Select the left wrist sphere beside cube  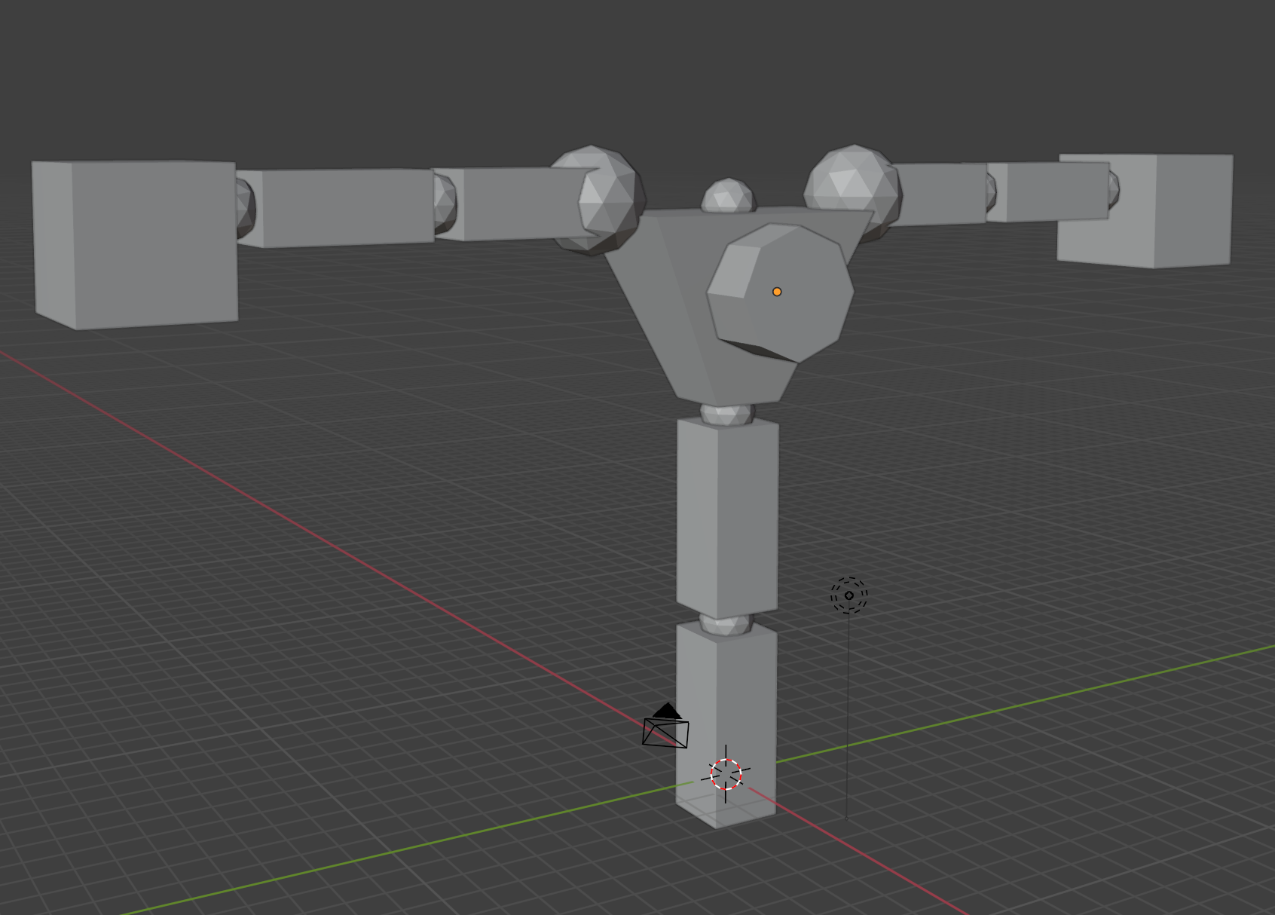pyautogui.click(x=246, y=209)
